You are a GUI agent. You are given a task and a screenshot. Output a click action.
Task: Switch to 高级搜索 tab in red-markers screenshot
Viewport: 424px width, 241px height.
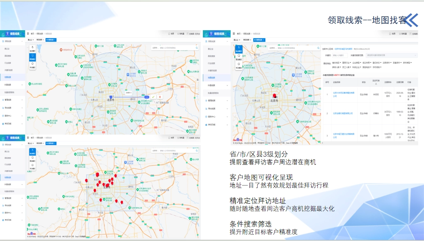pyautogui.click(x=40, y=143)
